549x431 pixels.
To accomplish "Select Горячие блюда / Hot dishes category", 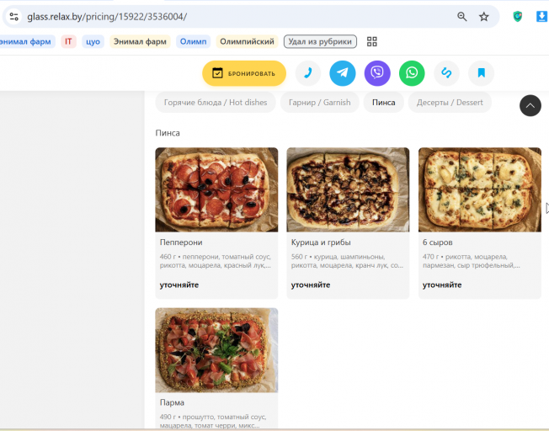I will click(x=216, y=102).
